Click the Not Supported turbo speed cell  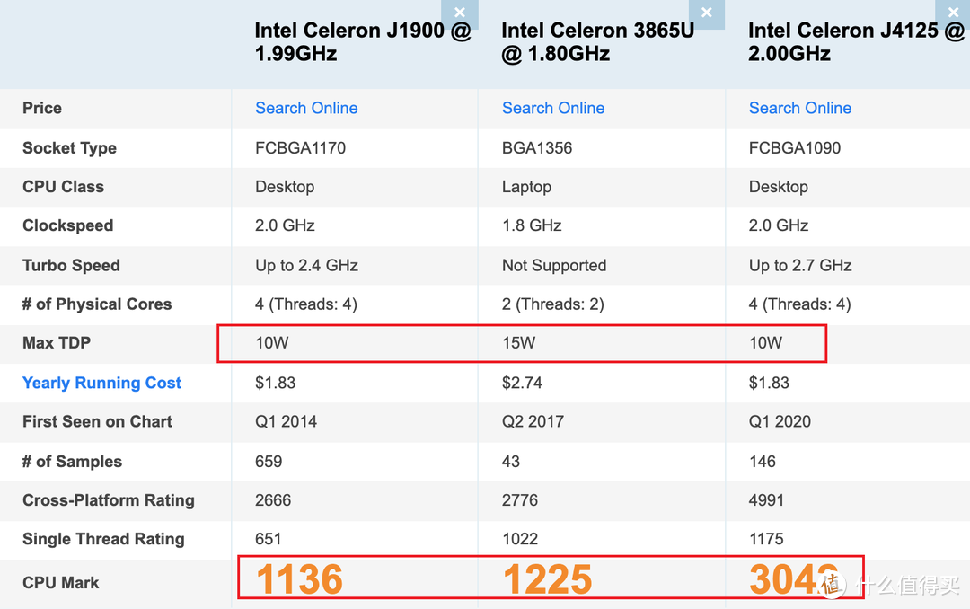(x=554, y=265)
